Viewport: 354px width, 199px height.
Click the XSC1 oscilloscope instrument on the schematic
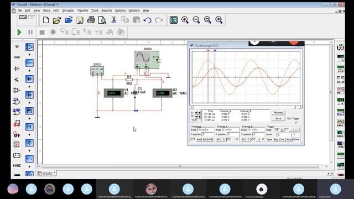point(148,60)
